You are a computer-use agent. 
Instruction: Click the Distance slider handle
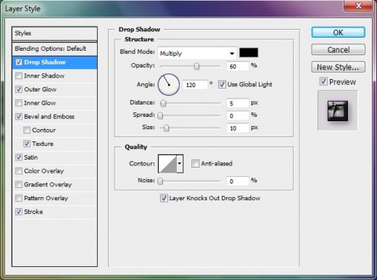163,103
